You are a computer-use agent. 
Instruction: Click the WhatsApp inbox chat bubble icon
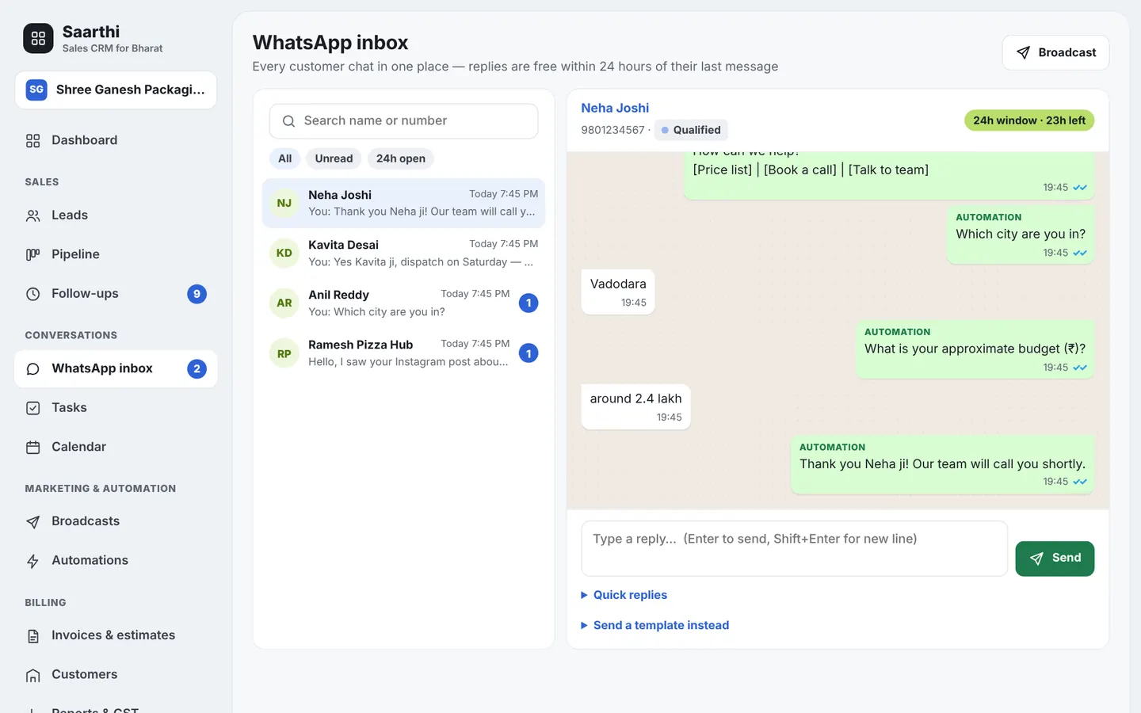[x=32, y=369]
